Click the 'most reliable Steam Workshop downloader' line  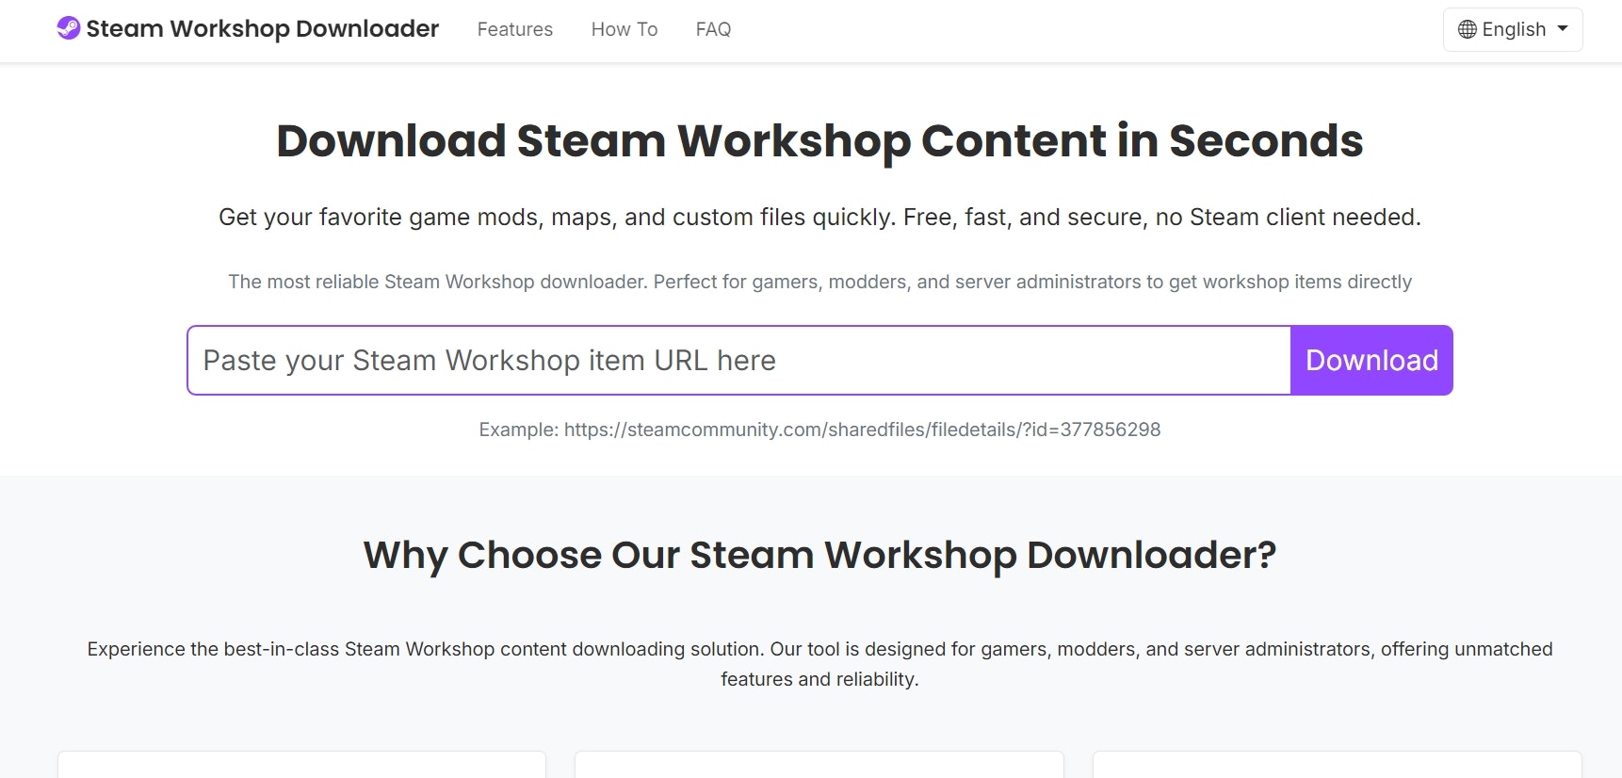[819, 282]
